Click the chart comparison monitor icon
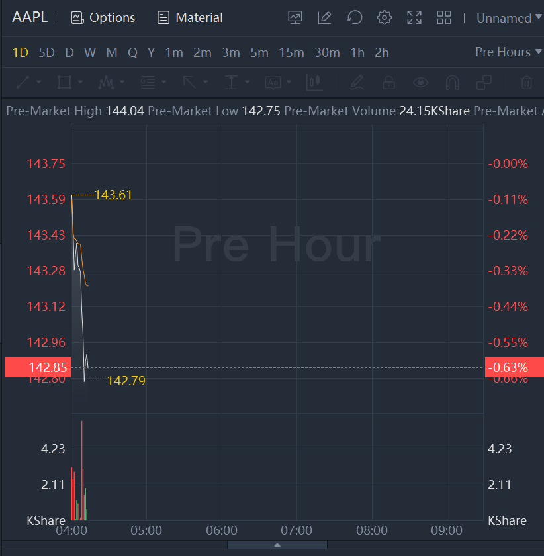544x556 pixels. tap(295, 18)
